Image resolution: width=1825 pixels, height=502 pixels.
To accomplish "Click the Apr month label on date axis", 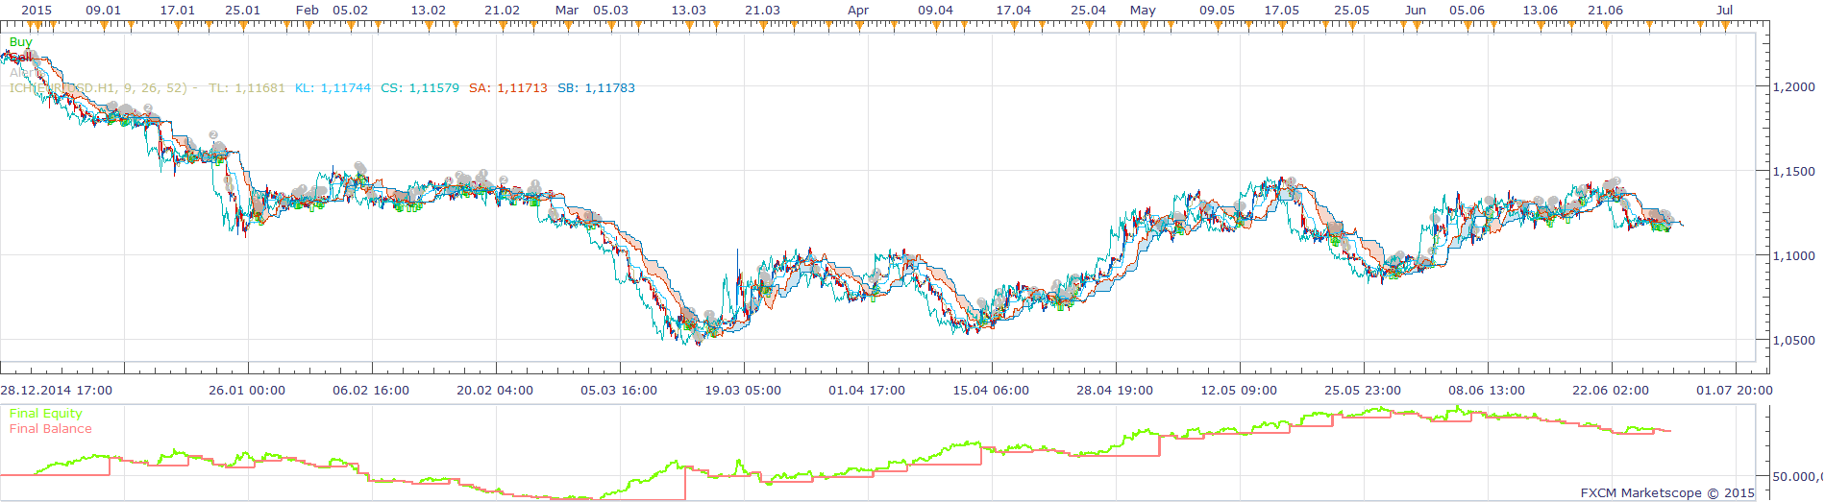I will click(x=858, y=11).
